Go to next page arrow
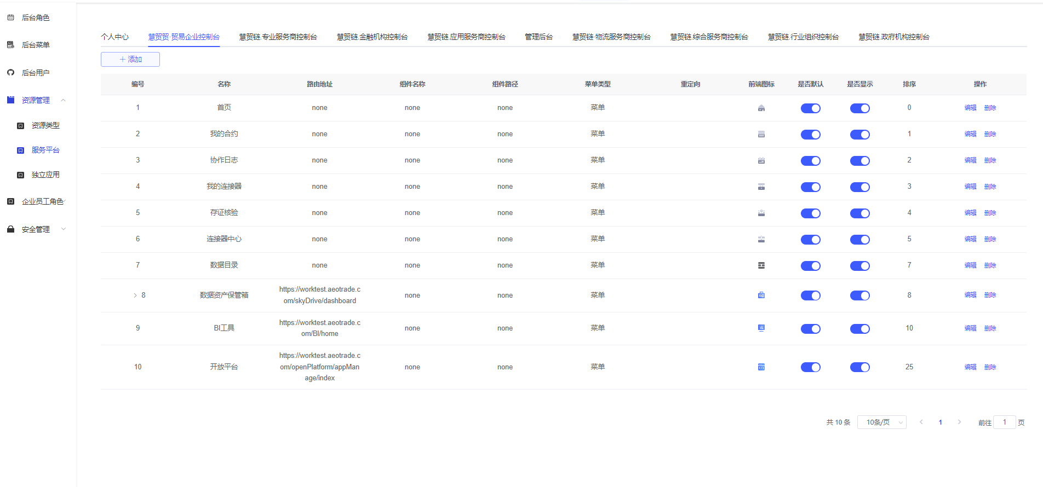This screenshot has height=487, width=1043. [x=959, y=422]
